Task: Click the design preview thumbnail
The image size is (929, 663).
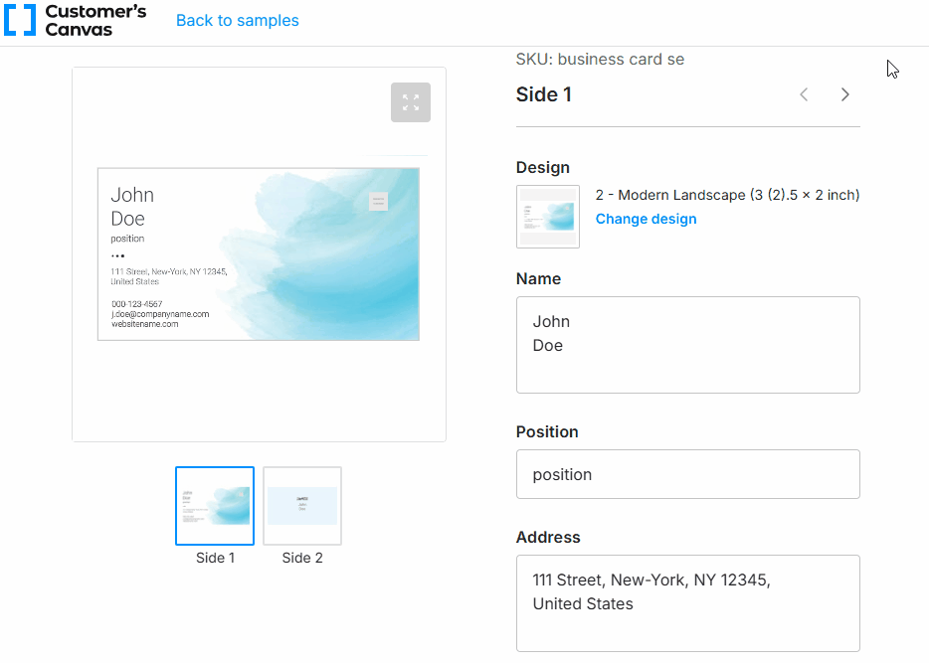Action: point(548,217)
